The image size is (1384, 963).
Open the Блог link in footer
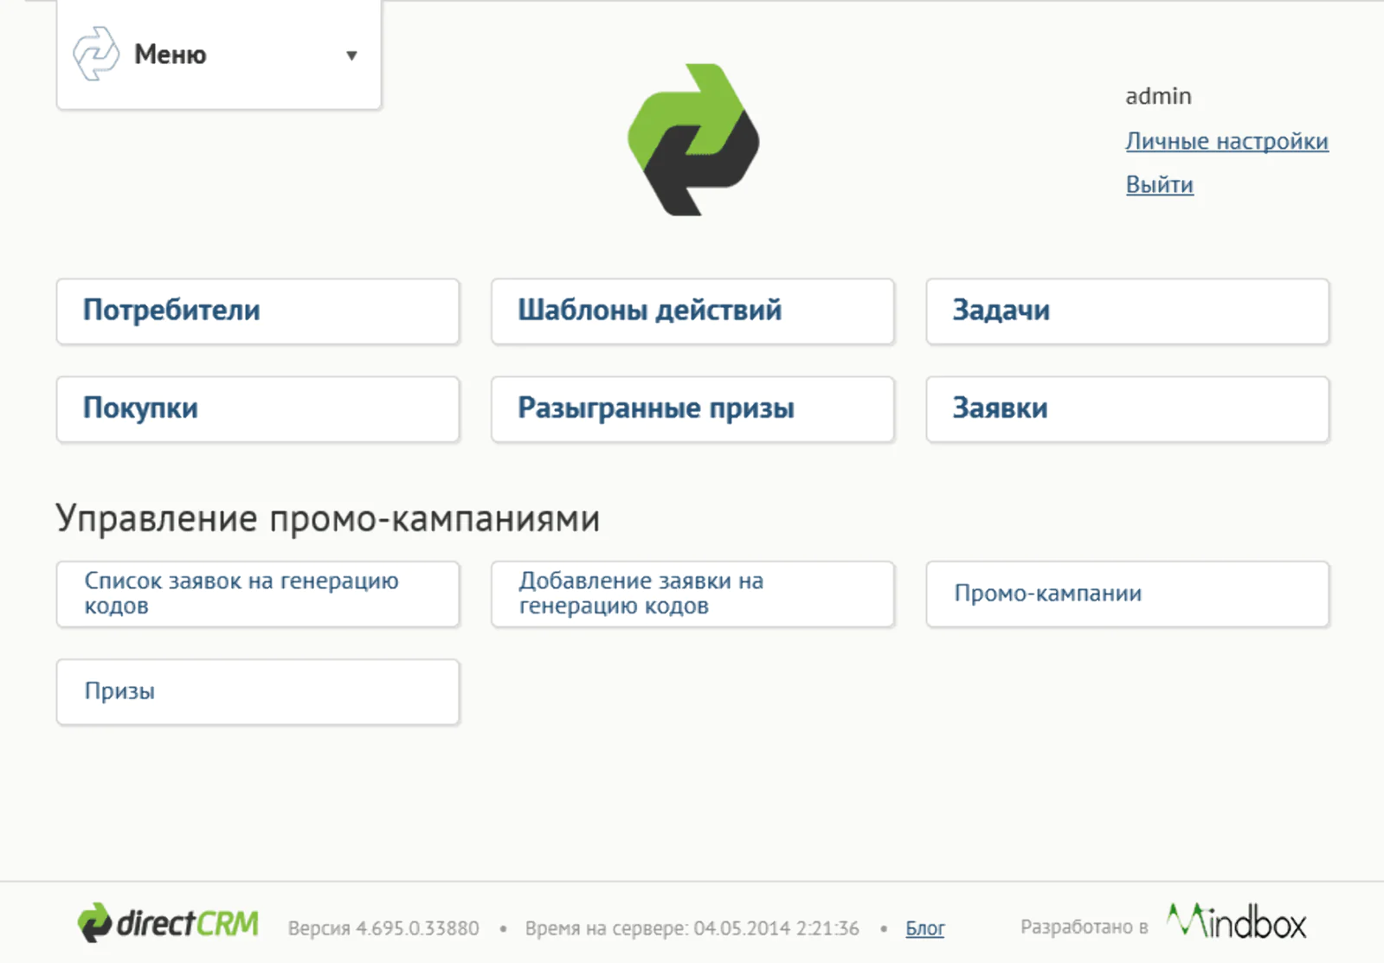pos(924,928)
